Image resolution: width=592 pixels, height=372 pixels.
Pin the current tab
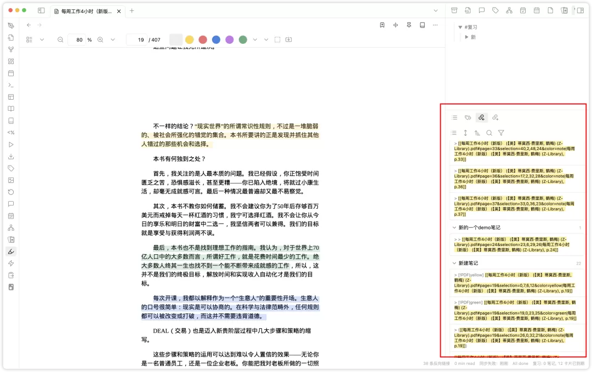pos(409,25)
